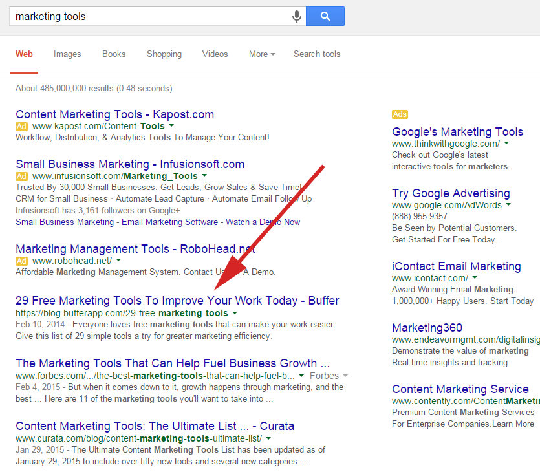The height and width of the screenshot is (472, 540).
Task: Click the www.kapost.com/Content-Tools URL text
Action: pyautogui.click(x=98, y=126)
